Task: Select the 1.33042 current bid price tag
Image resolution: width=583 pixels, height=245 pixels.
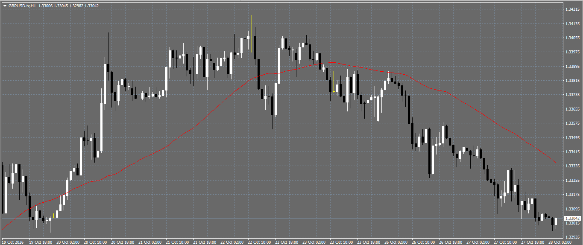Action: (572, 218)
